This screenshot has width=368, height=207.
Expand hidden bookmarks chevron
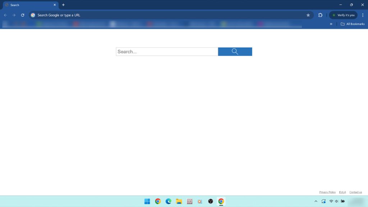331,24
